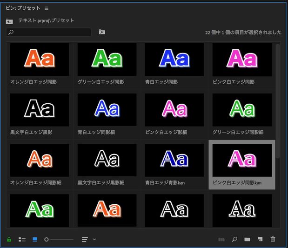Viewport: 288px width, 248px height.
Task: Click the label text グリーン白エッジ同影
Action: coord(101,82)
